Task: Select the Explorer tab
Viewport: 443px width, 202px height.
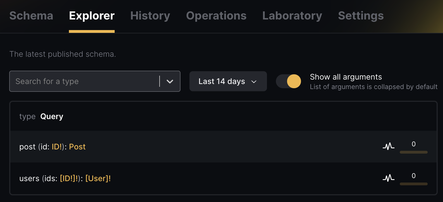Action: (92, 16)
